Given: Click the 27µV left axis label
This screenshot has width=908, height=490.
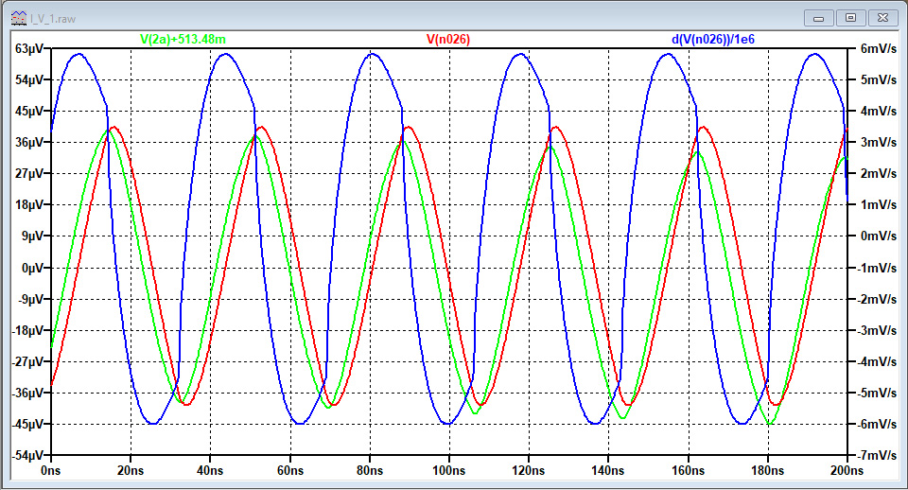Looking at the screenshot, I should [x=29, y=174].
